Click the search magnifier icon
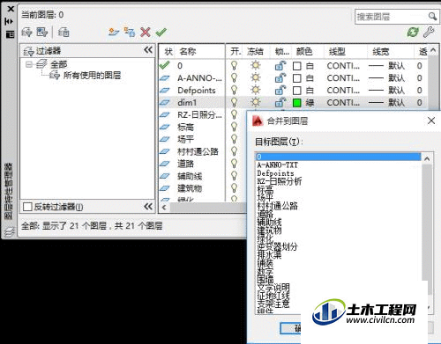This screenshot has height=344, width=441. click(432, 16)
